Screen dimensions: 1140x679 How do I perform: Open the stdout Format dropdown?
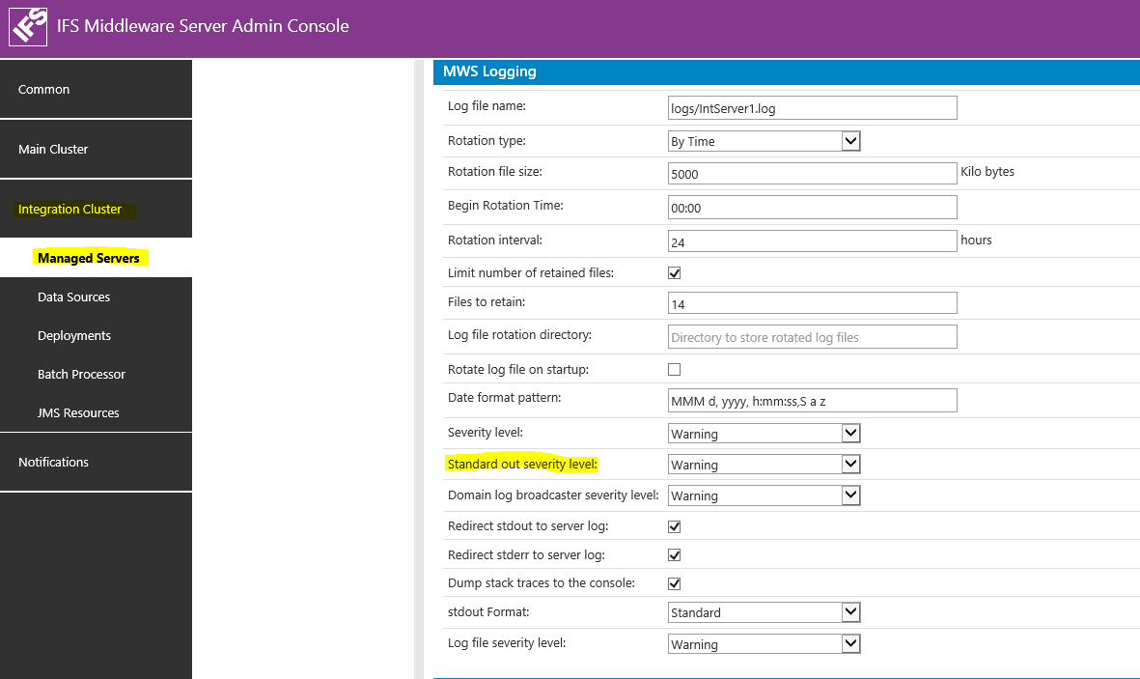click(x=765, y=612)
